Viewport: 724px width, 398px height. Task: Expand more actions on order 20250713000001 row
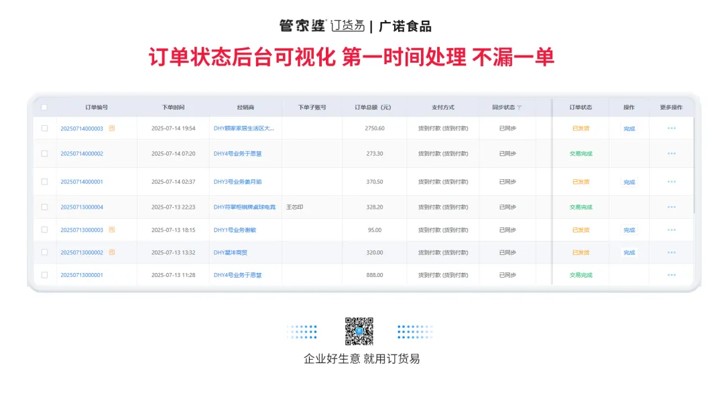[x=671, y=275]
